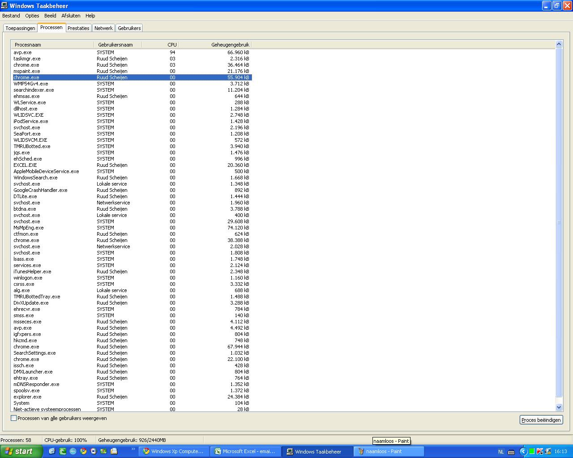Select AppleMobileDeviceService.exe row
573x458 pixels.
click(132, 171)
